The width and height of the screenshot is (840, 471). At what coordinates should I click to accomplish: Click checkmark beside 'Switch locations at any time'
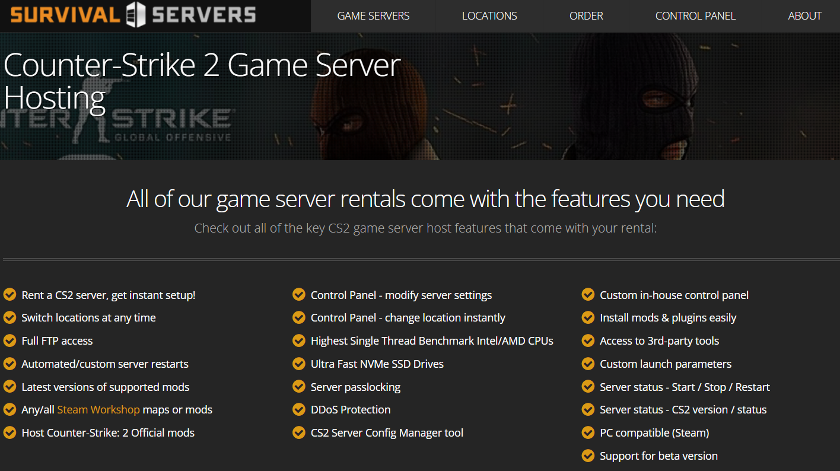pos(9,318)
